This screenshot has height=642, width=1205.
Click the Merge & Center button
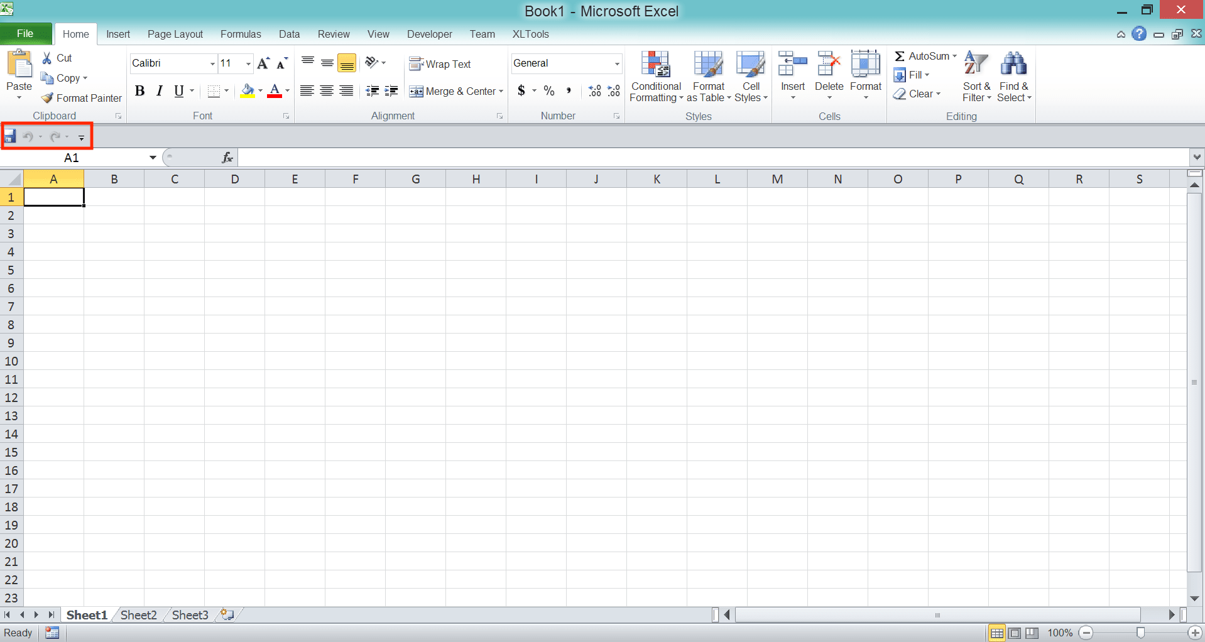click(456, 91)
